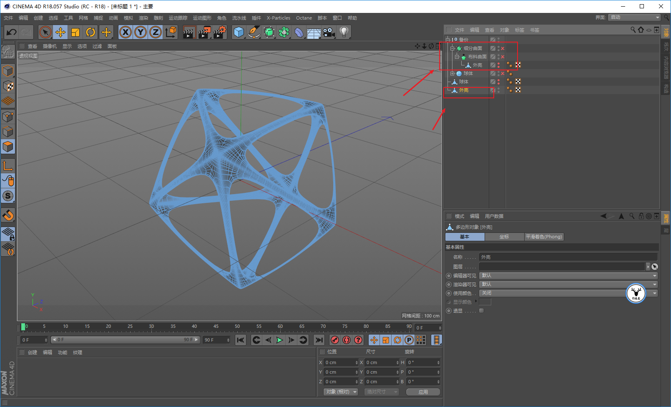Toggle the Z axis lock

(x=156, y=32)
